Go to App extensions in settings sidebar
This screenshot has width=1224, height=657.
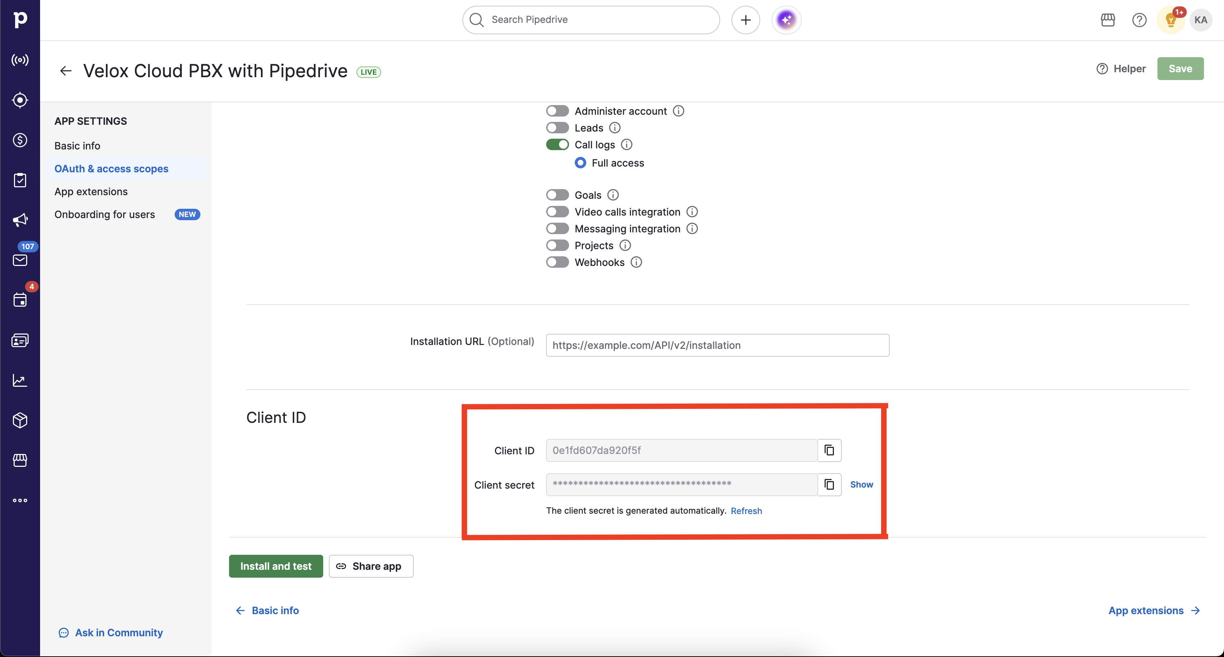point(91,191)
